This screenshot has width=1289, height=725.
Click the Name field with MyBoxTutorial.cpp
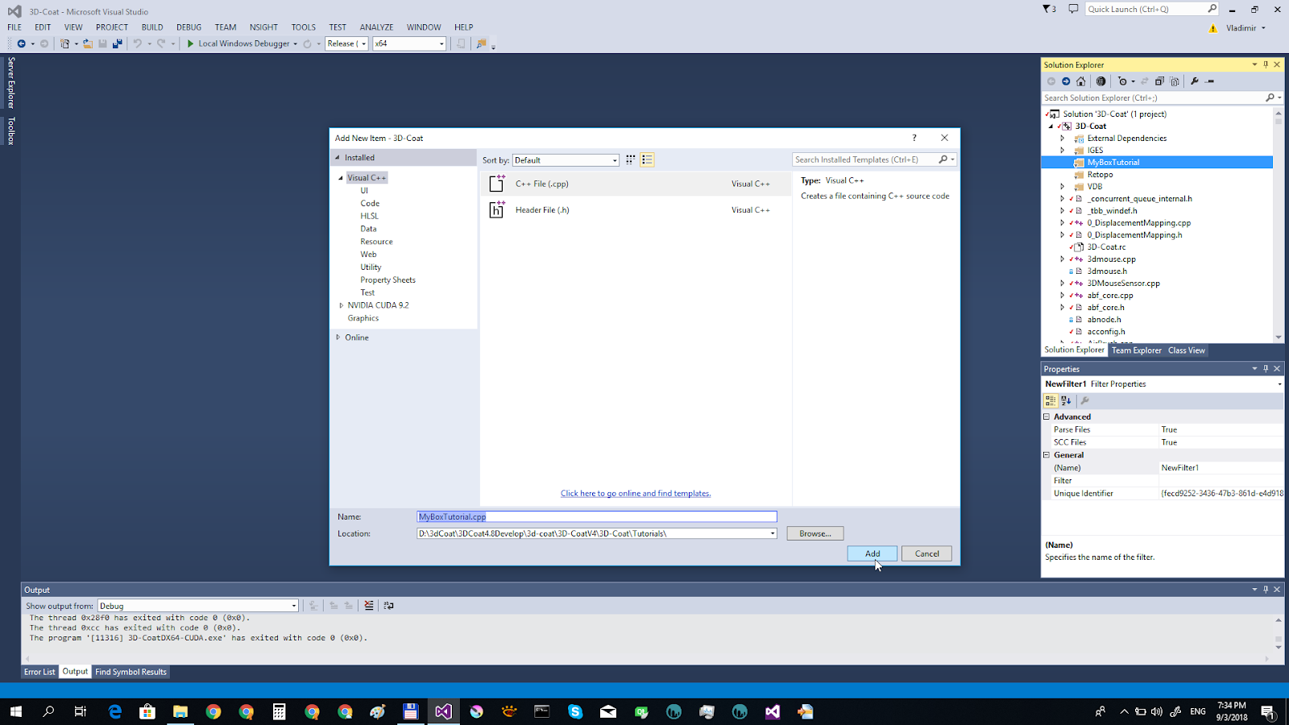pyautogui.click(x=597, y=516)
